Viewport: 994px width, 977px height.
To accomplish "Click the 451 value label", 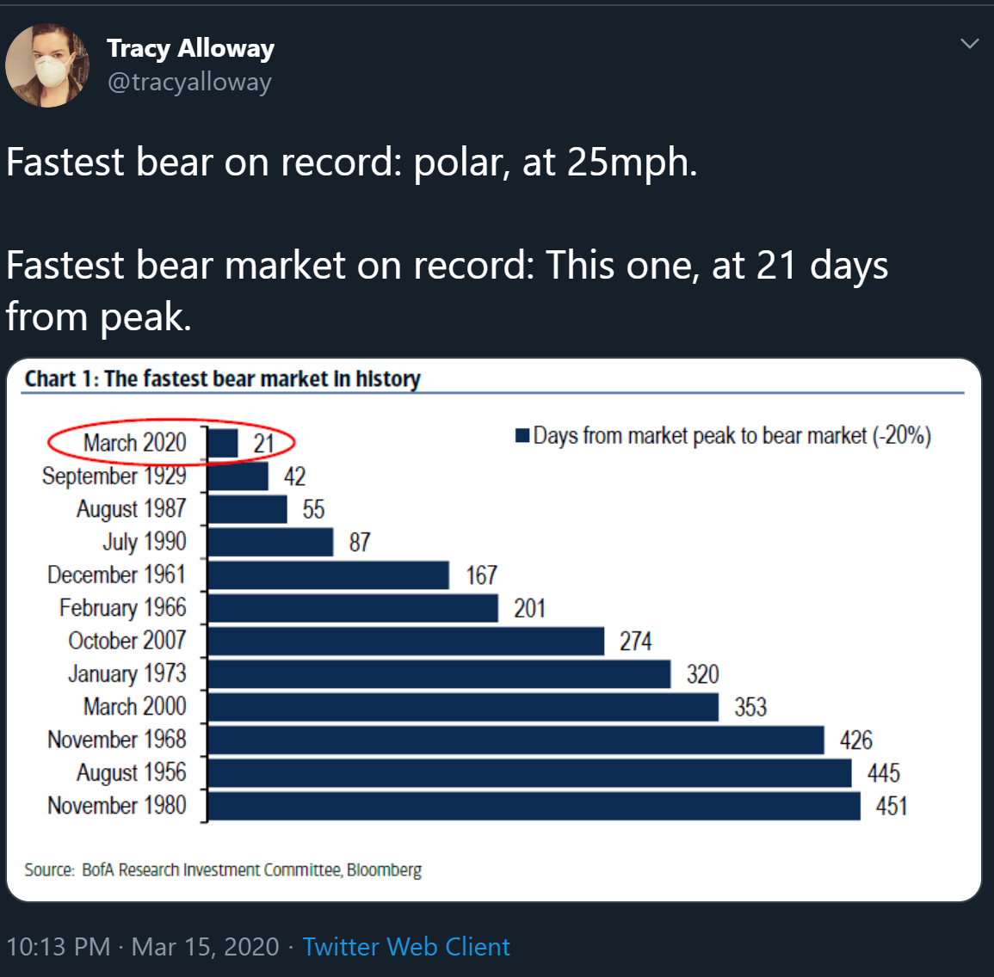I will click(x=891, y=806).
